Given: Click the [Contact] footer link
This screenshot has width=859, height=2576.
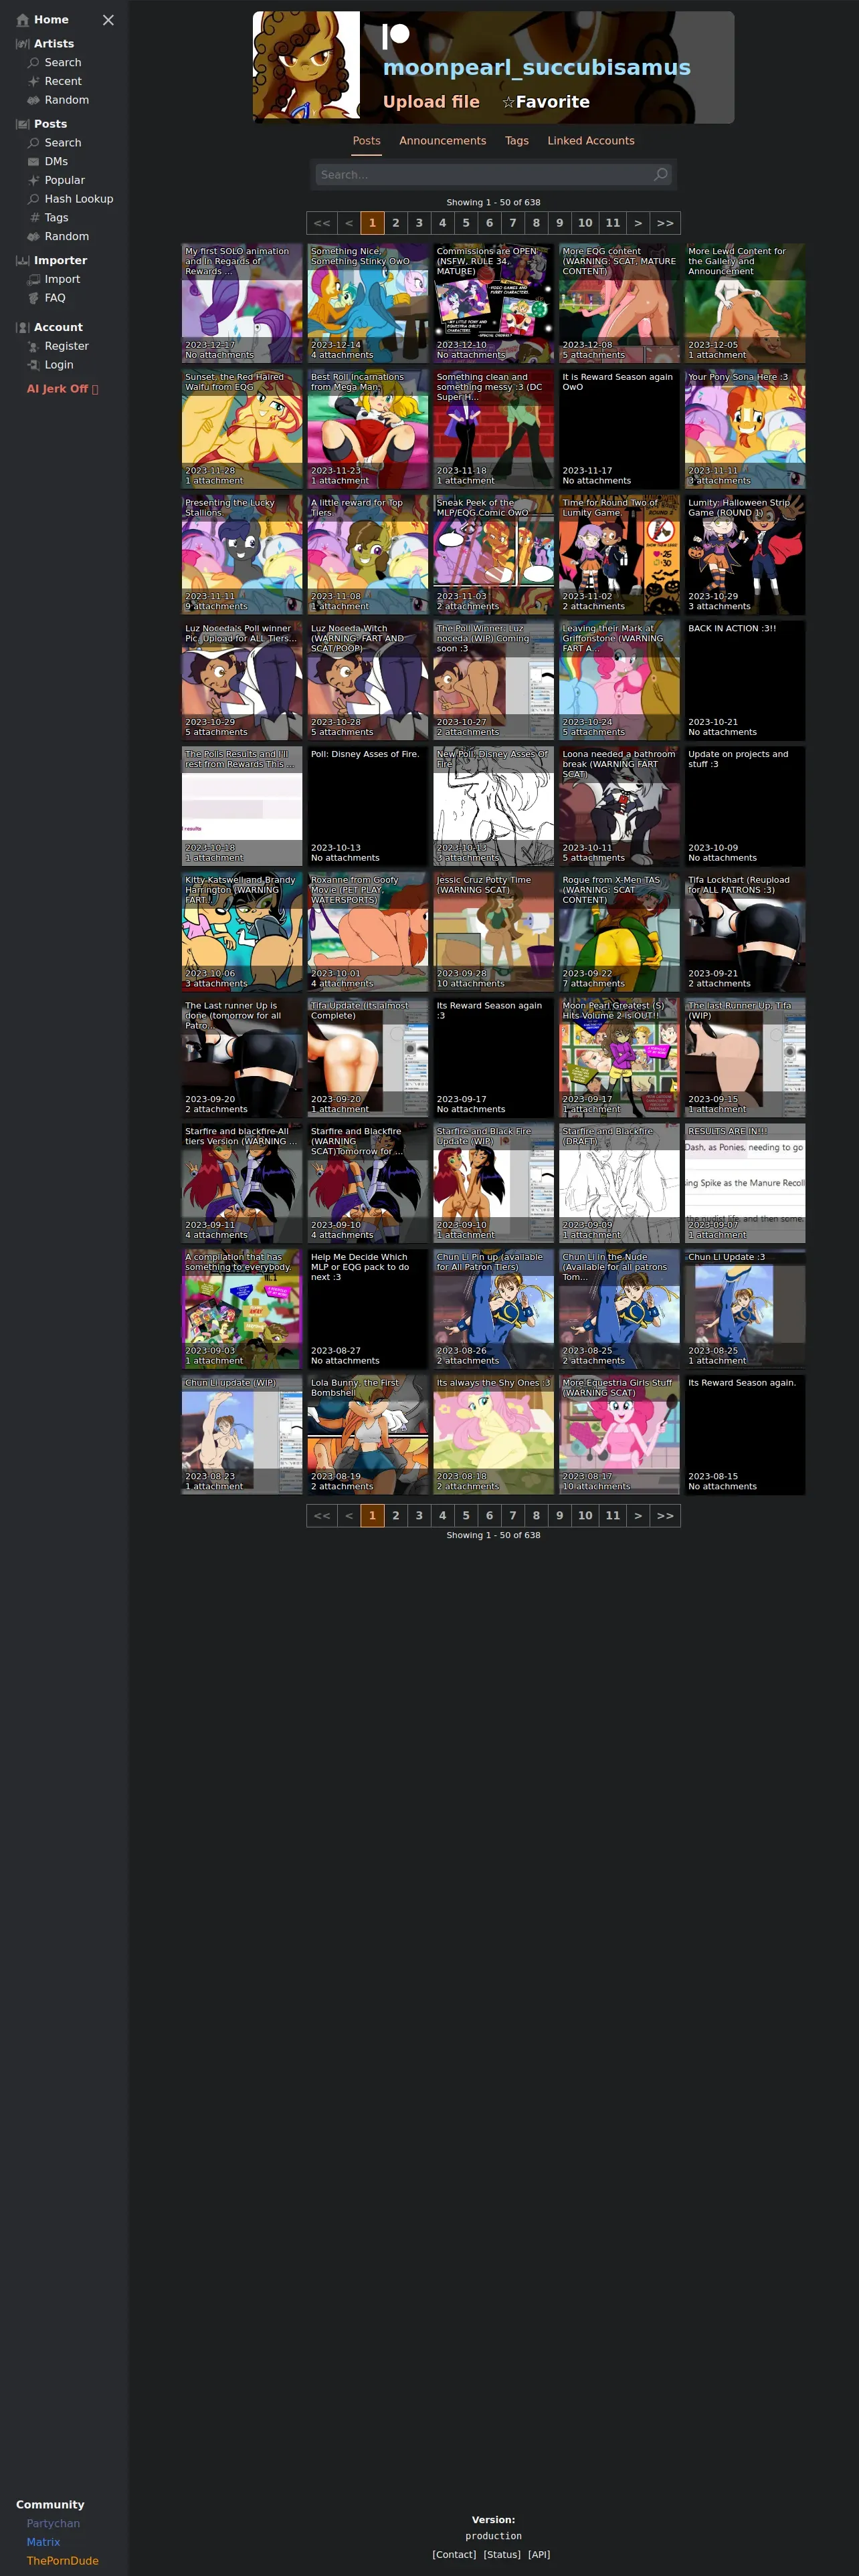Looking at the screenshot, I should click(x=454, y=2554).
